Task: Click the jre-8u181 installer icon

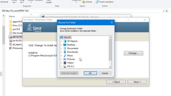Action: click(x=11, y=41)
